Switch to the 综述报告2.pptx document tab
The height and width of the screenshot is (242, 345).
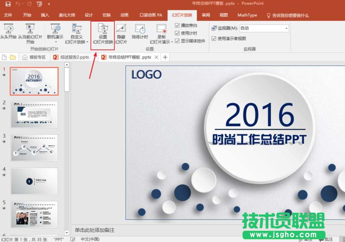pos(71,57)
